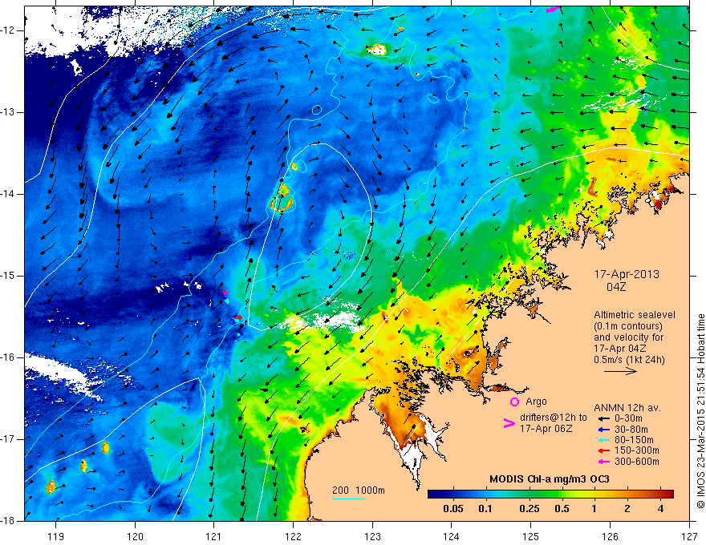Click the Argo legend label
This screenshot has width=706, height=545.
[x=536, y=402]
